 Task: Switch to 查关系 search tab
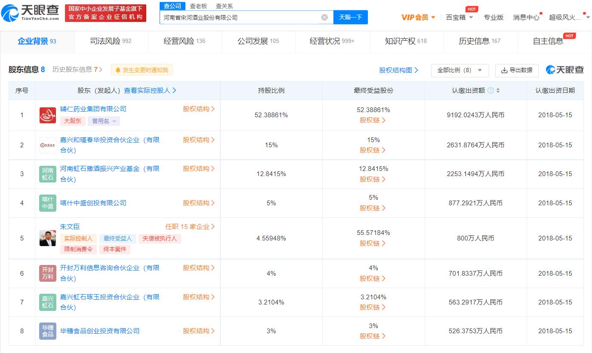pyautogui.click(x=224, y=6)
